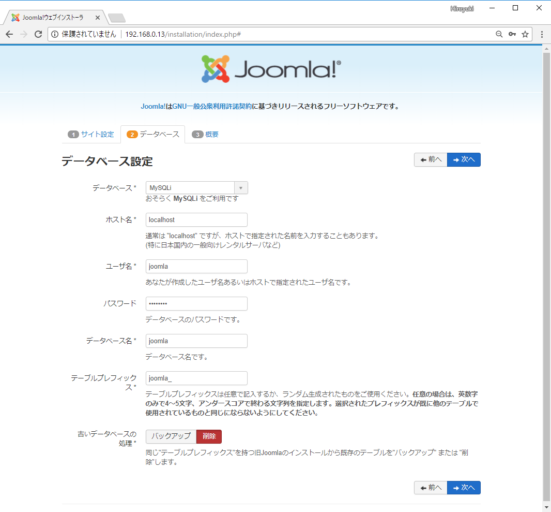The image size is (551, 512).
Task: Select 削除 for old database handling
Action: pyautogui.click(x=209, y=436)
